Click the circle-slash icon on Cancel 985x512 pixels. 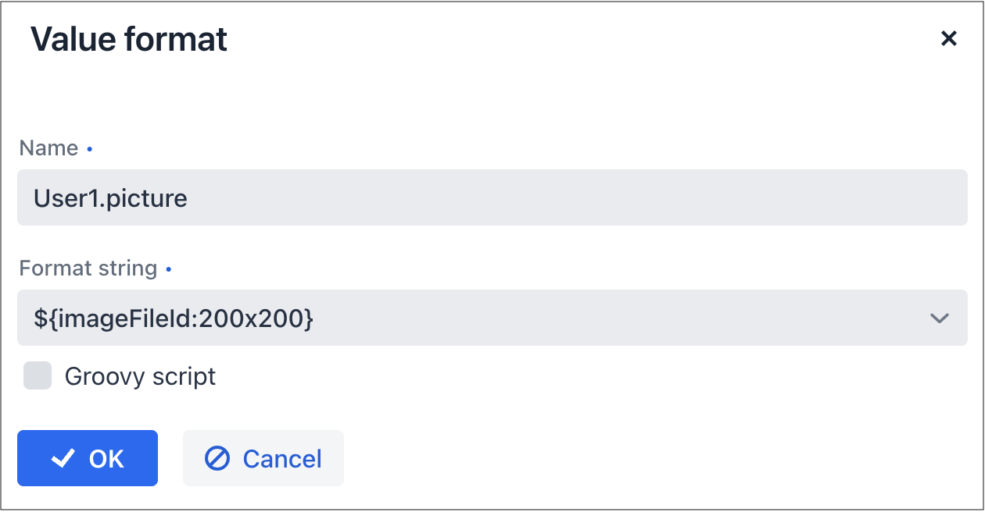coord(217,459)
